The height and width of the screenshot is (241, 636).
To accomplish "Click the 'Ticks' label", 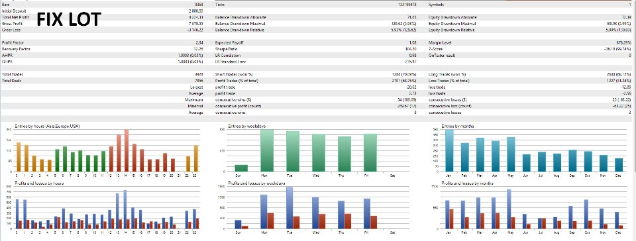I will point(219,5).
